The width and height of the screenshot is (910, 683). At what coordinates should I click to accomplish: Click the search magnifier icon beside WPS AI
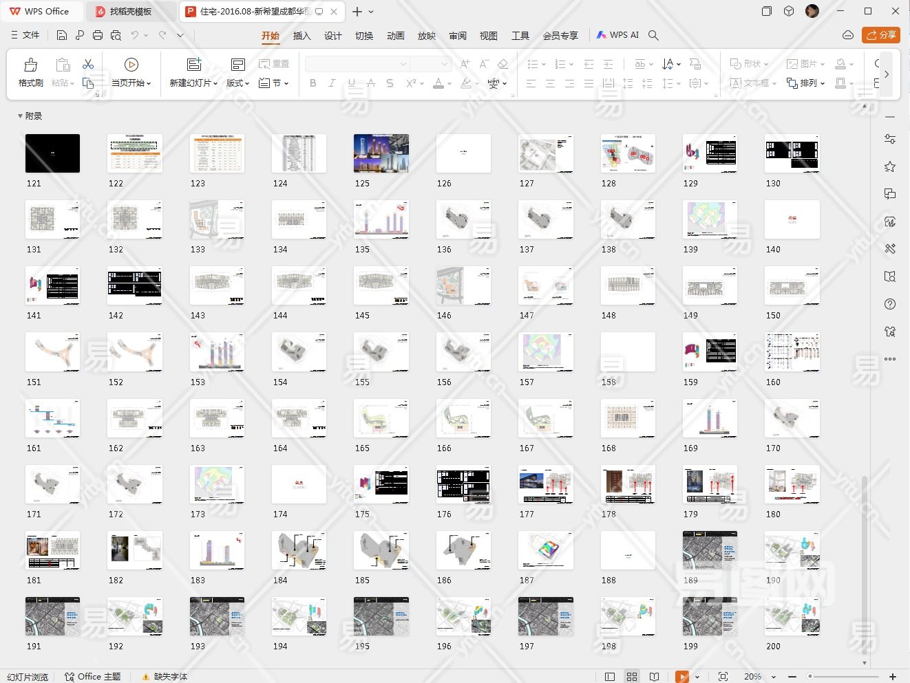(653, 35)
